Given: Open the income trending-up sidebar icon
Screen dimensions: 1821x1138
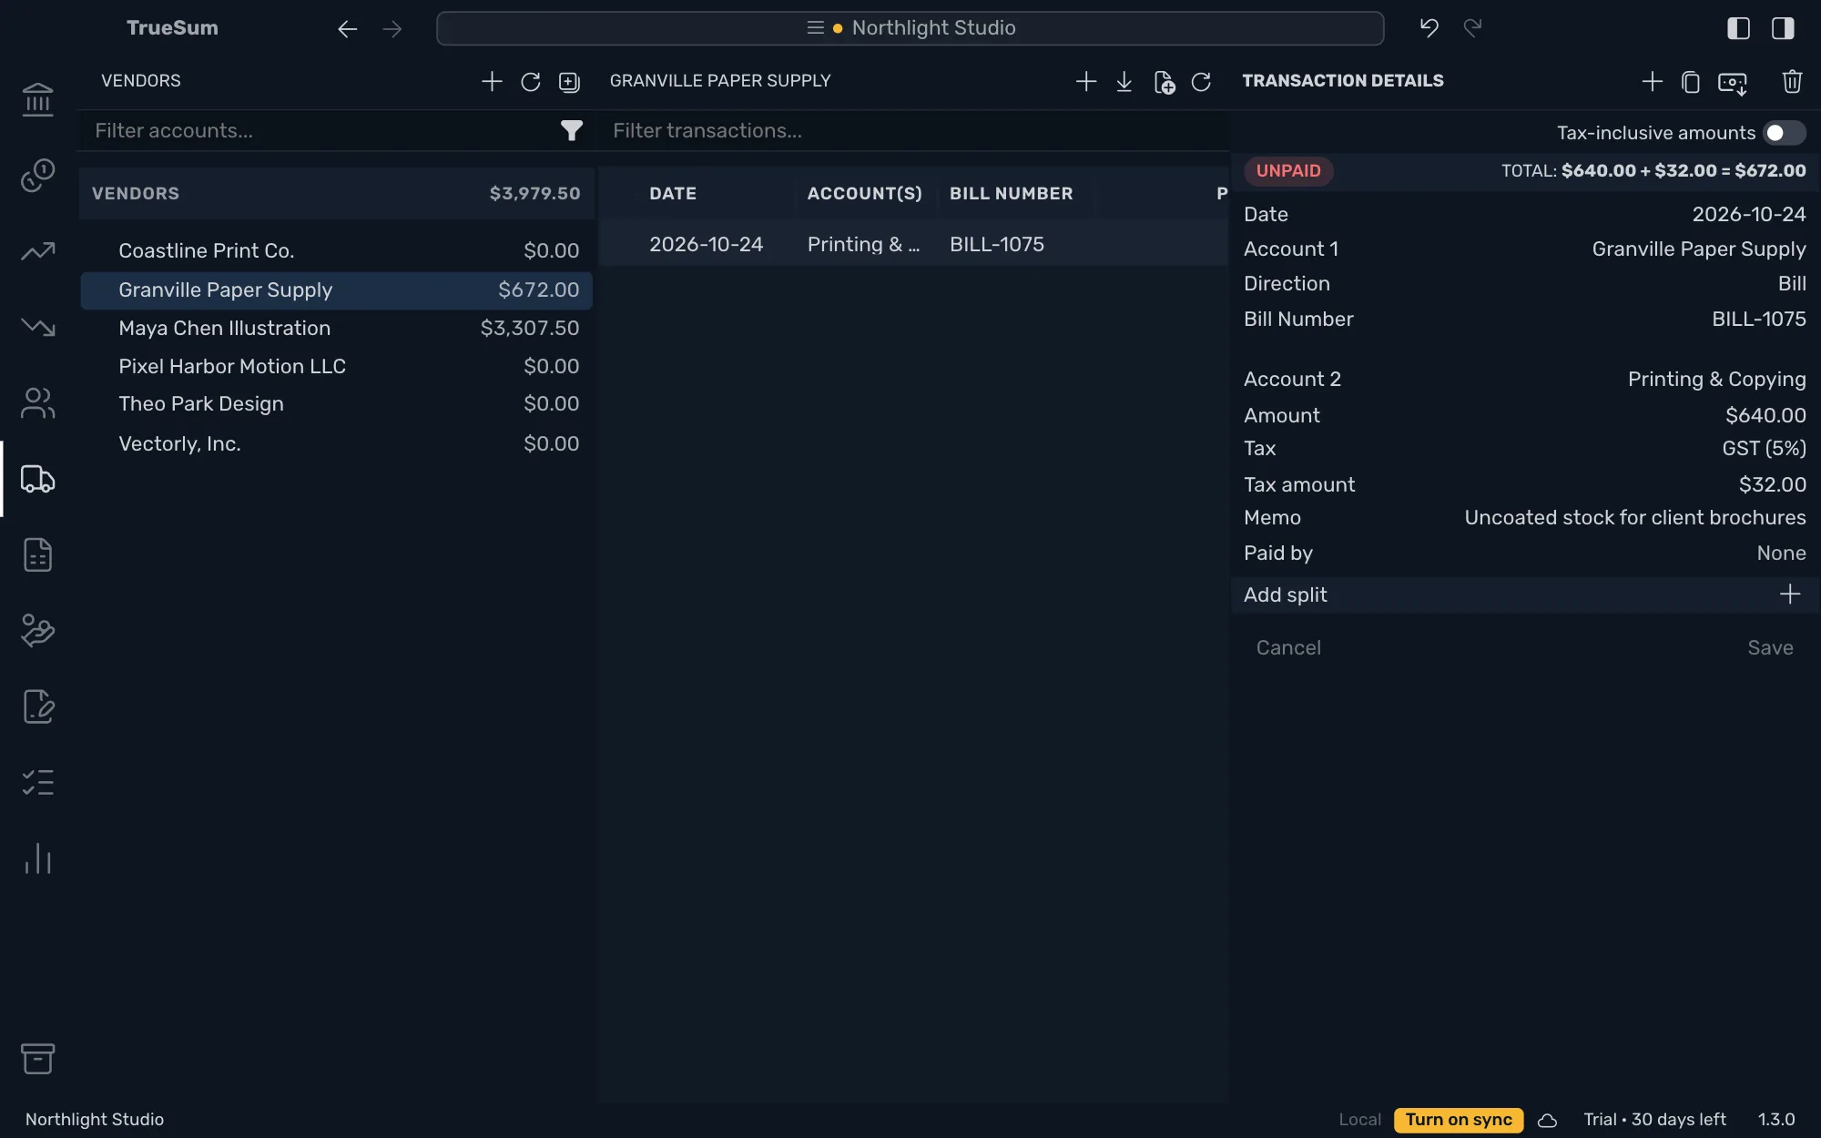Looking at the screenshot, I should point(37,251).
